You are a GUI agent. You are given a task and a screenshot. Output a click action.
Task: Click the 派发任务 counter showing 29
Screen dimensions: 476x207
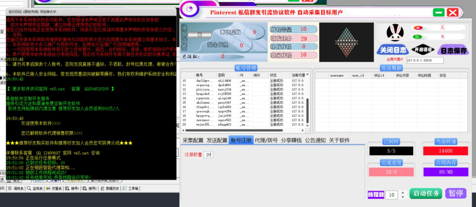[294, 38]
